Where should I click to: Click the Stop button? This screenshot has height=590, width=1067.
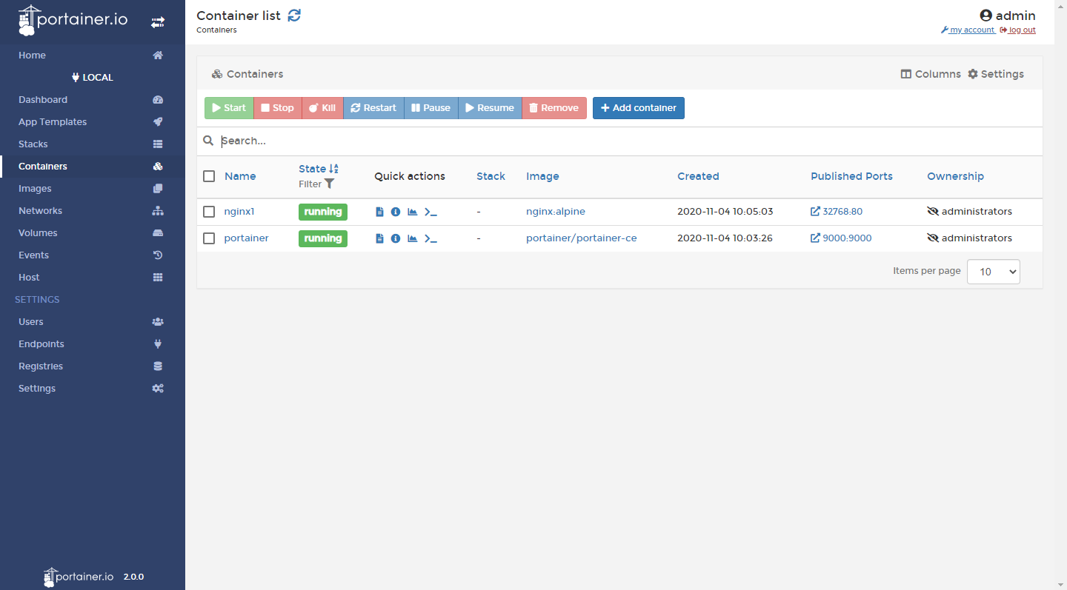click(x=278, y=108)
